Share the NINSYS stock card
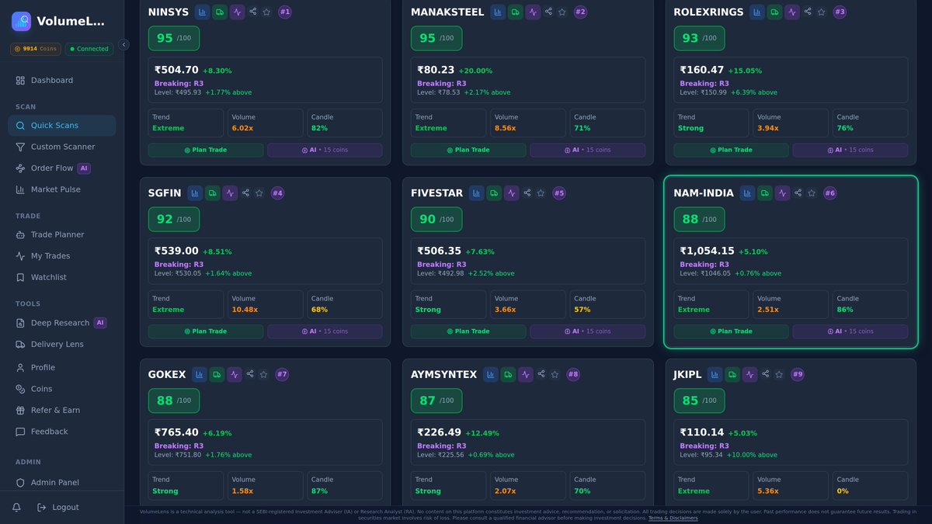Screen dimensions: 932x524 (253, 12)
